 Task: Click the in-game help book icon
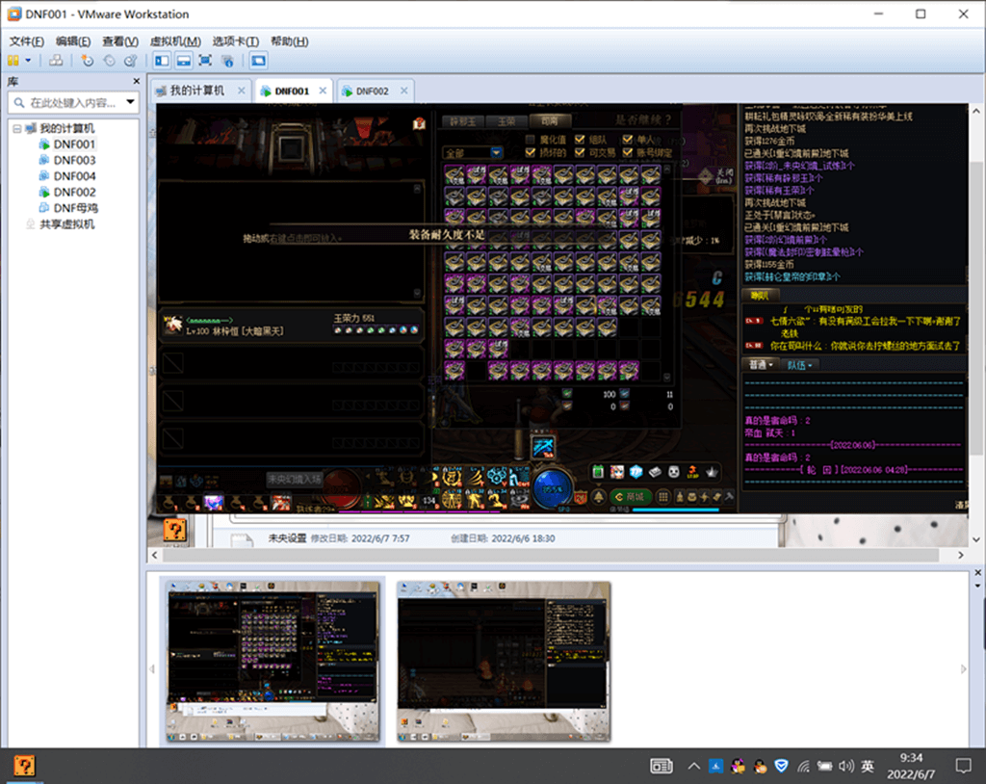[420, 123]
